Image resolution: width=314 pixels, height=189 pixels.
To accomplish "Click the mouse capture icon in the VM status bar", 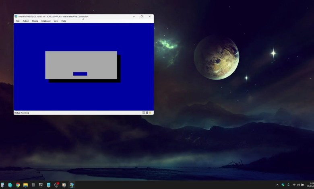I will [147, 113].
